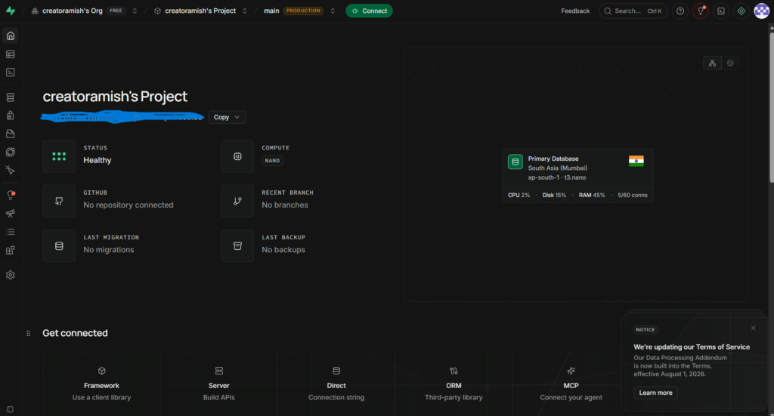The image size is (774, 416).
Task: Click the Status Healthy dots icon
Action: tap(59, 156)
